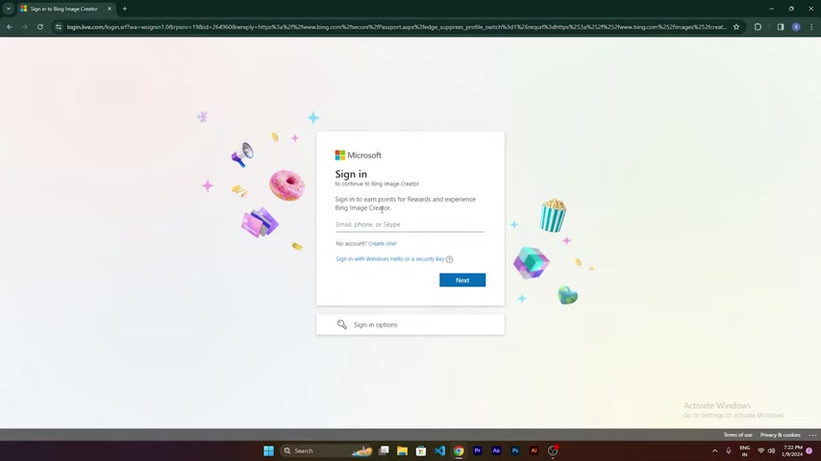Image resolution: width=821 pixels, height=461 pixels.
Task: Open Sign-in options
Action: (410, 325)
